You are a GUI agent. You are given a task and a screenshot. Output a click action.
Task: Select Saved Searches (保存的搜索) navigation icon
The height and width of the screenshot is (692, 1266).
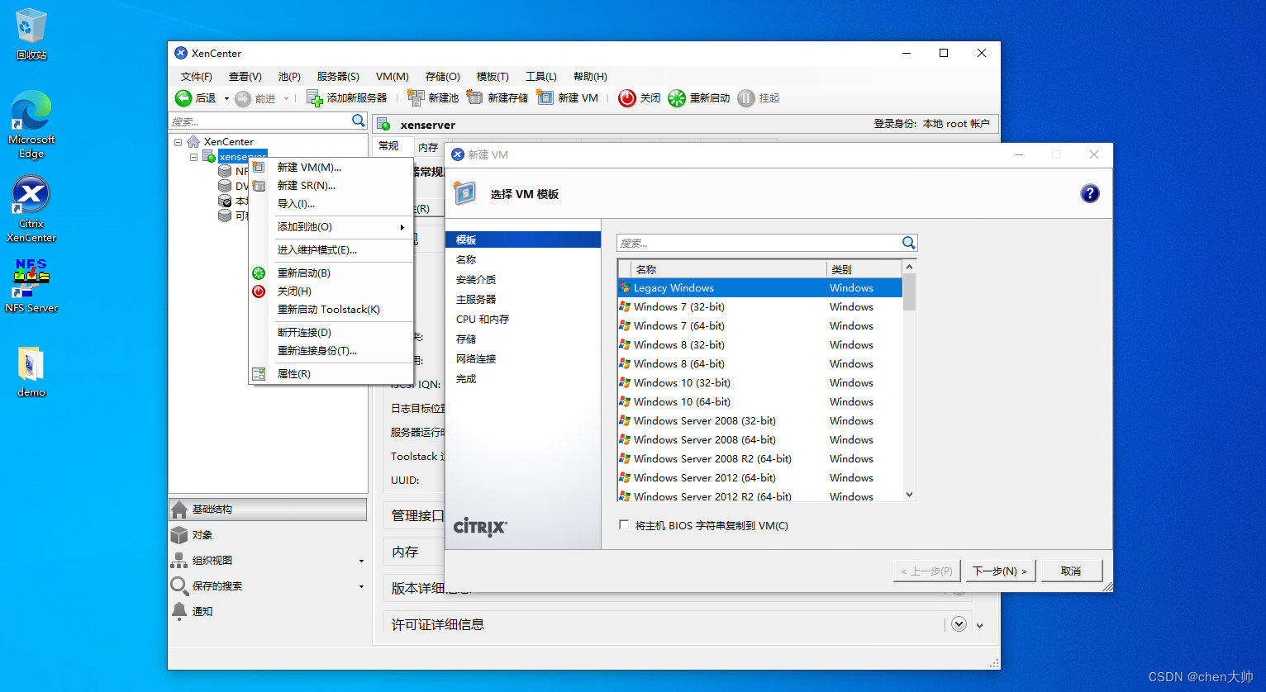(x=179, y=586)
